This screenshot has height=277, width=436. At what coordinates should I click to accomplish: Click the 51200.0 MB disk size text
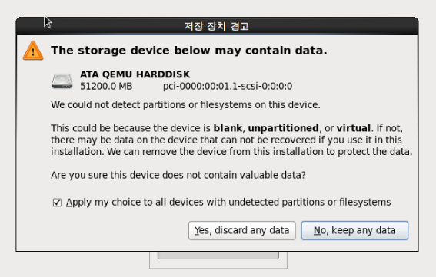coord(106,86)
